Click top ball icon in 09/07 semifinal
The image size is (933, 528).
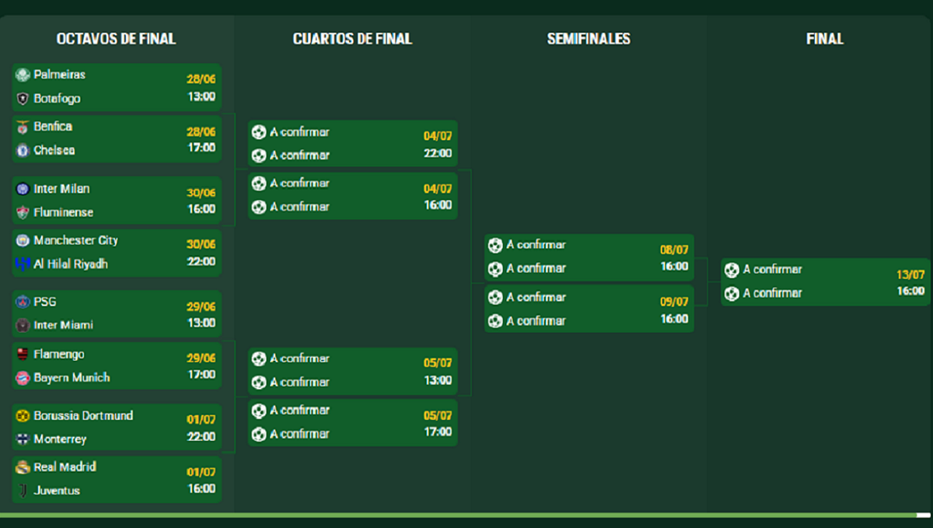point(495,297)
